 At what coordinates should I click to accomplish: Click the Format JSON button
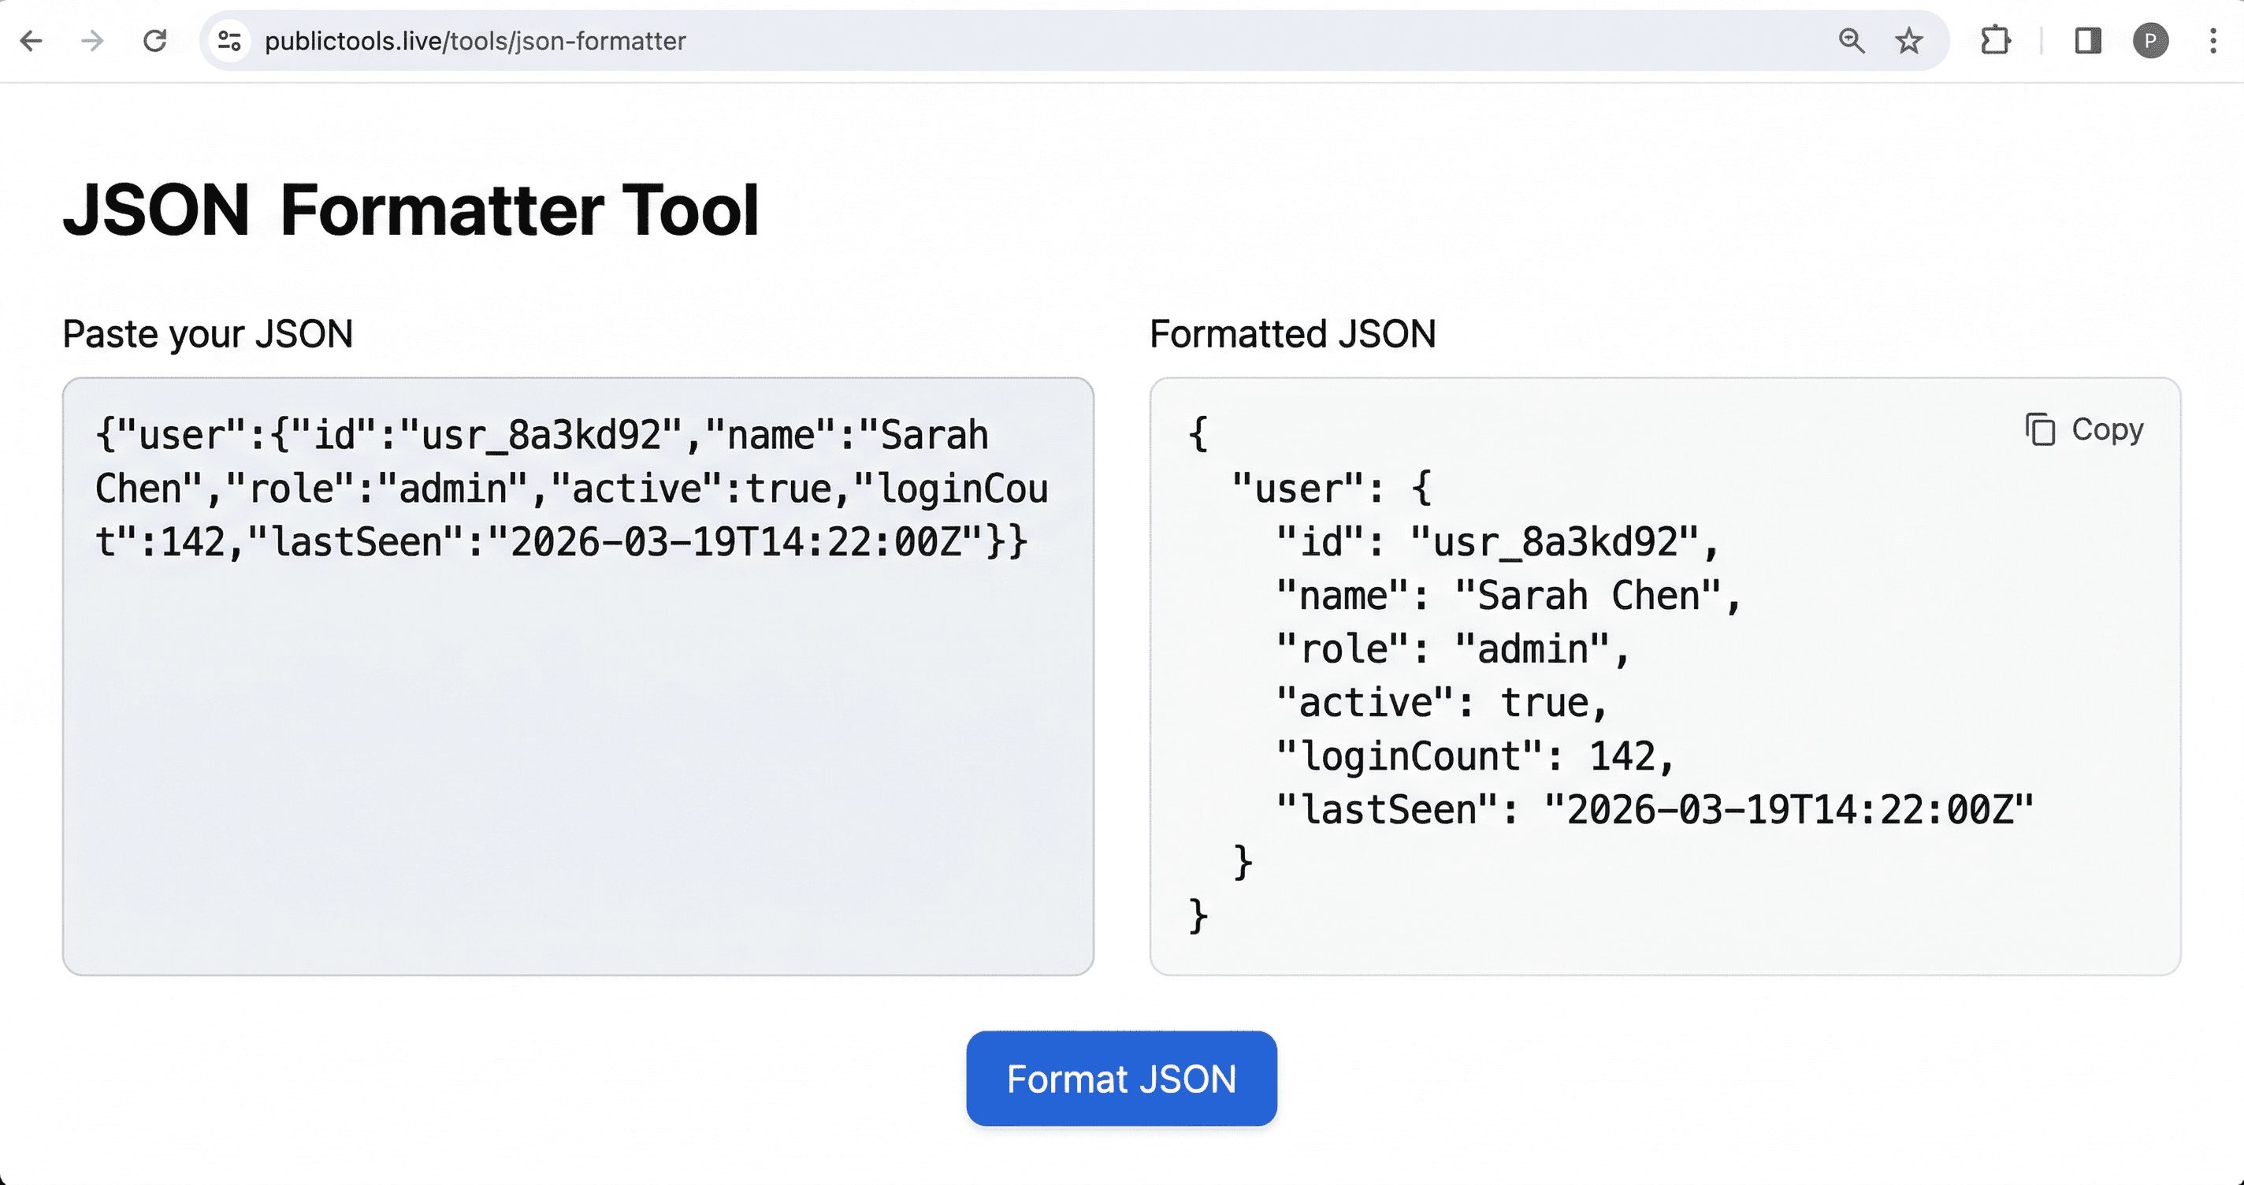pos(1120,1079)
